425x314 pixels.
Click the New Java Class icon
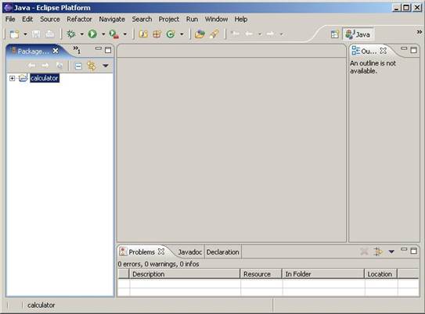coord(171,34)
